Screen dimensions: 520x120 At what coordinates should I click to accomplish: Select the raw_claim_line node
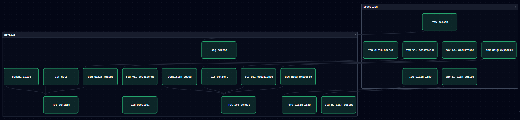pos(420,77)
